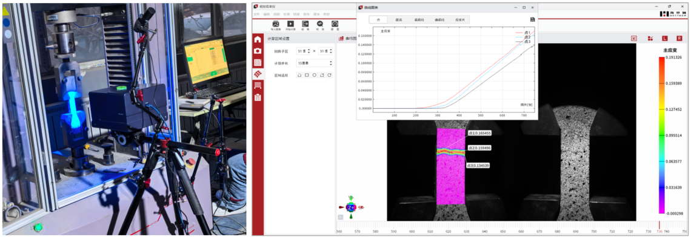Show the right camera with the R icon

[x=679, y=39]
